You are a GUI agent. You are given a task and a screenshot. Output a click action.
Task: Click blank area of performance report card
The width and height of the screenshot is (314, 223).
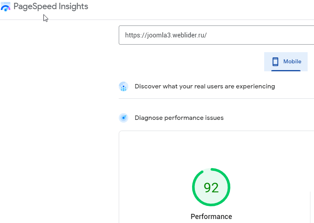coord(151,159)
